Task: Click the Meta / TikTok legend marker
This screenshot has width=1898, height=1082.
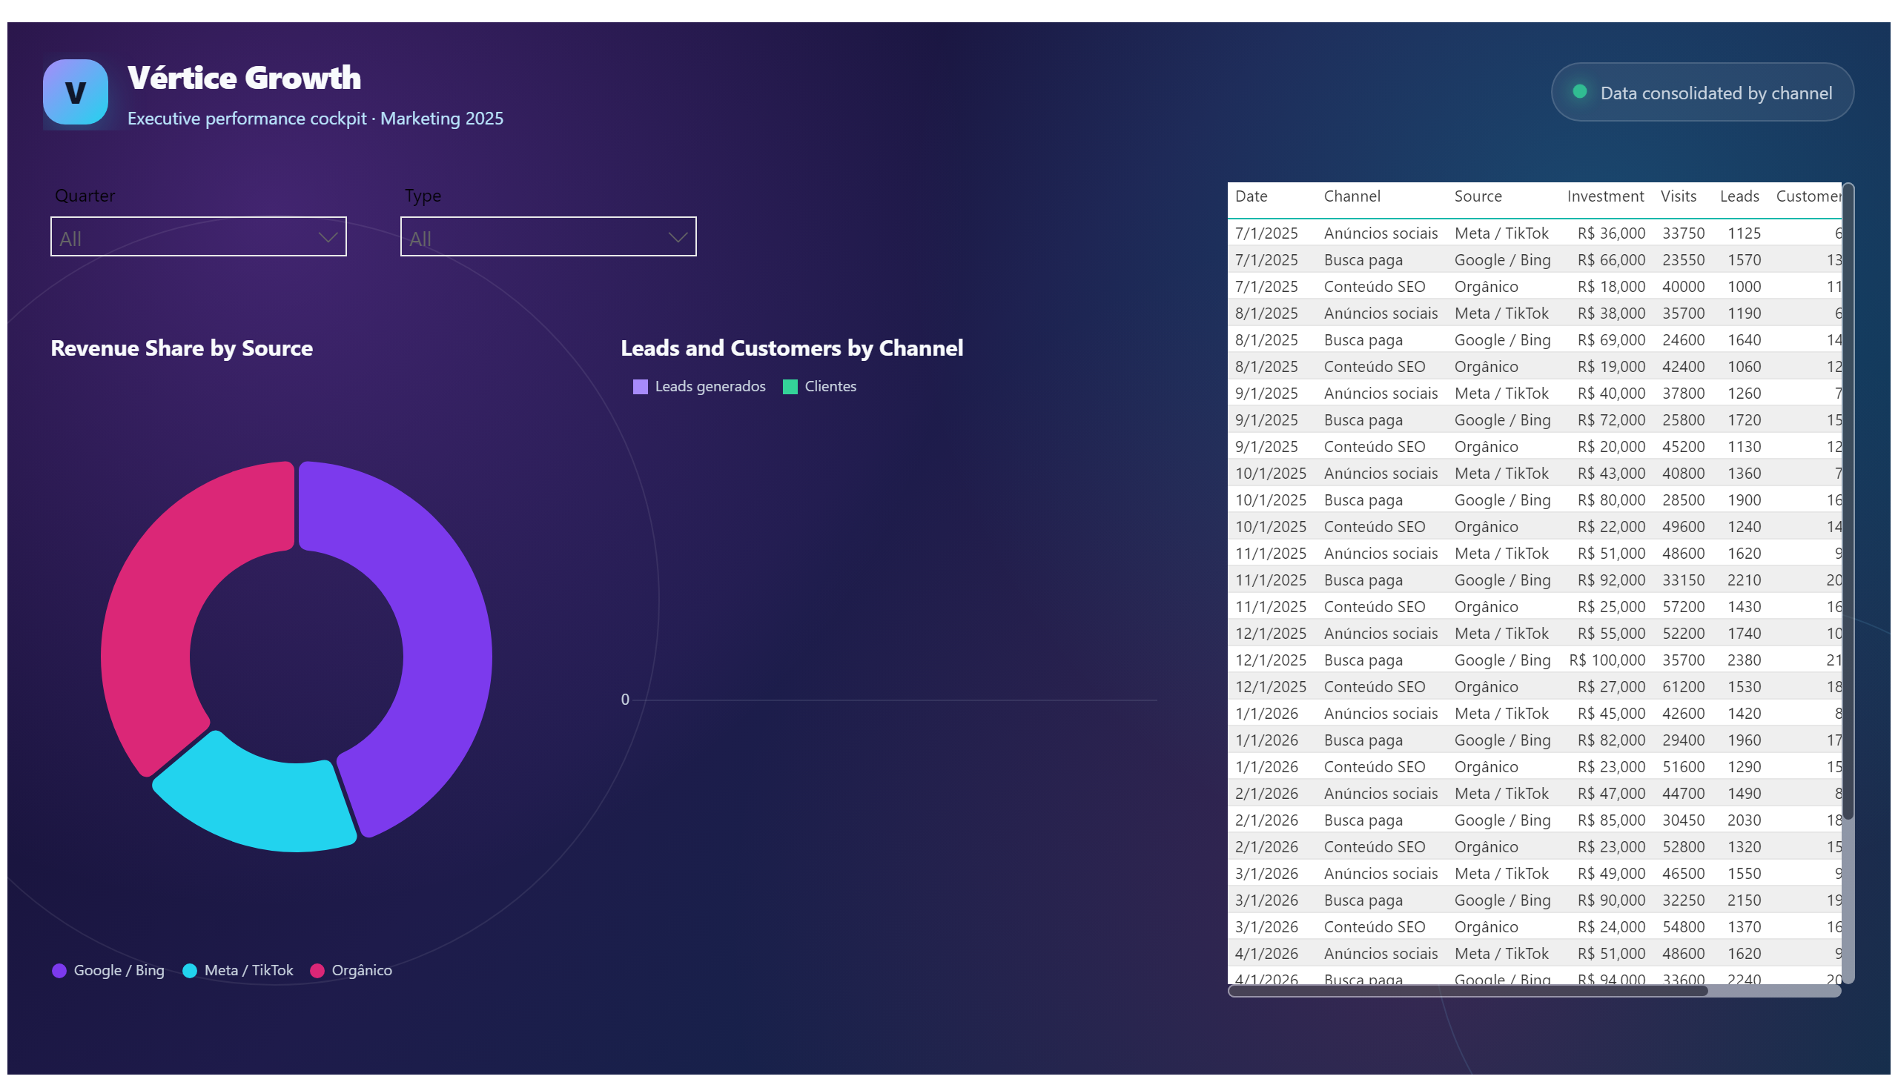Action: (190, 971)
